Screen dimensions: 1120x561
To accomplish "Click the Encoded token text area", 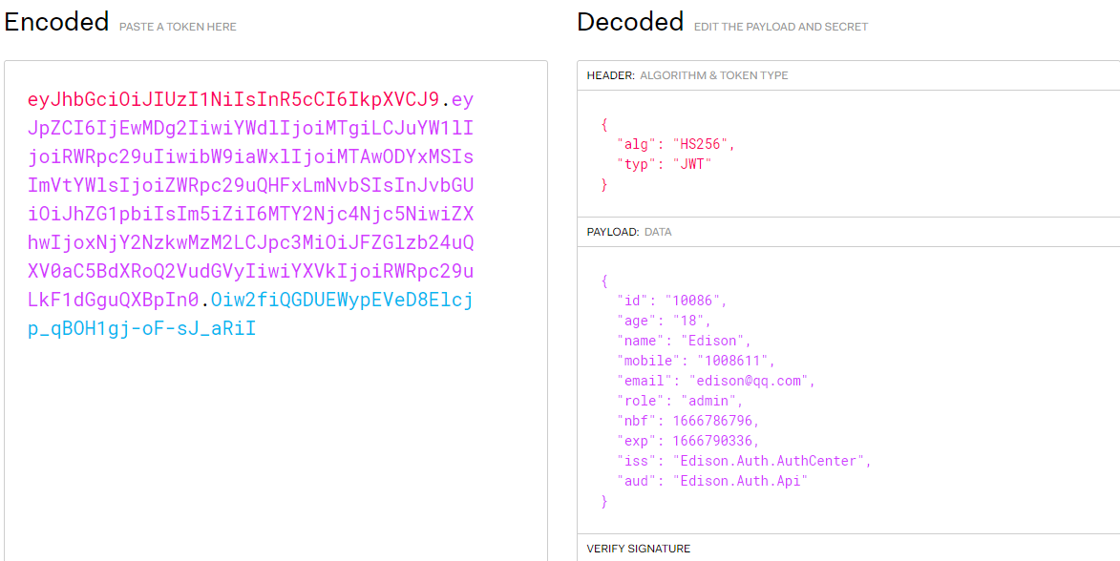I will (x=276, y=310).
